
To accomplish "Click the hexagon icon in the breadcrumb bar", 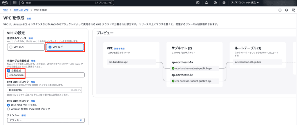I will point(287,10).
